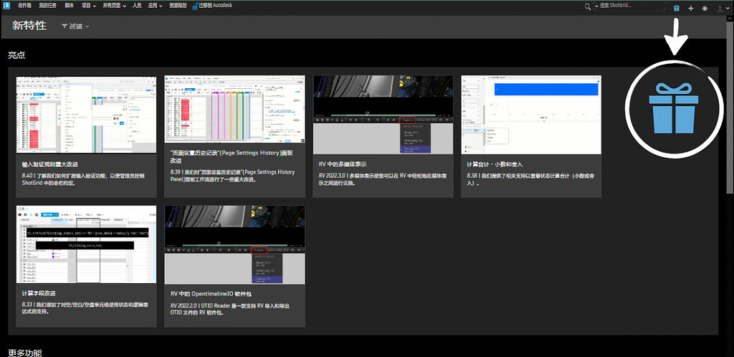Go to 我的任务 page
The height and width of the screenshot is (357, 734).
point(47,6)
